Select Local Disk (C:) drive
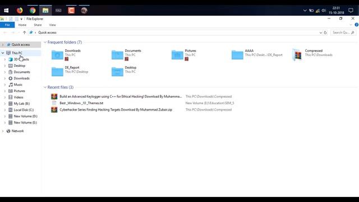The height and width of the screenshot is (202, 359). [x=24, y=110]
